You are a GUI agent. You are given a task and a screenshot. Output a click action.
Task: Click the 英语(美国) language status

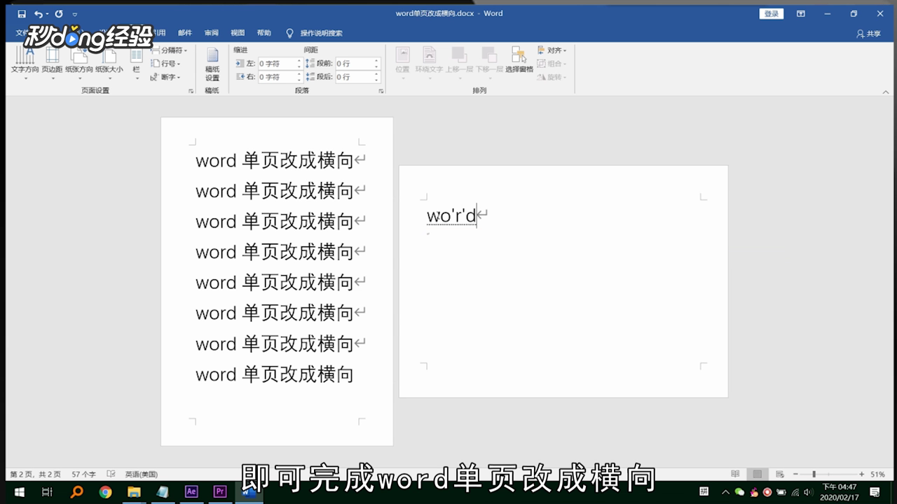(142, 474)
